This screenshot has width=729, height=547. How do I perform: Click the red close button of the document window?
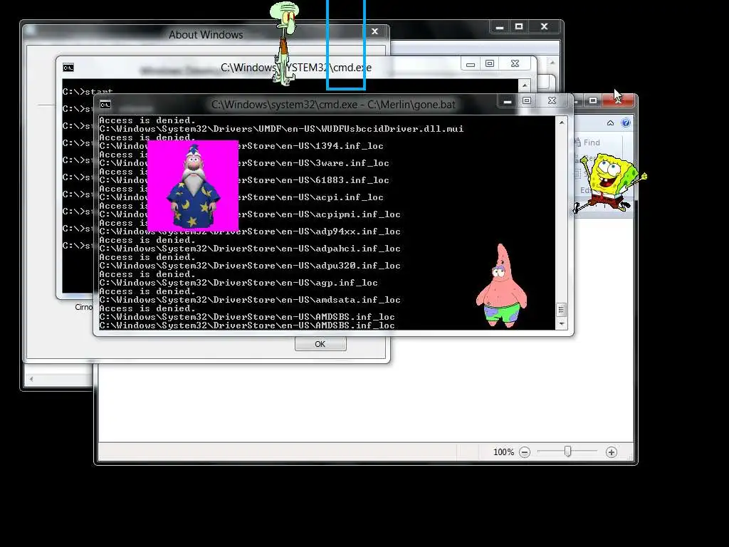[618, 100]
